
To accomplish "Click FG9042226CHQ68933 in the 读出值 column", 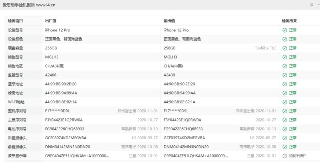I will (x=183, y=129).
